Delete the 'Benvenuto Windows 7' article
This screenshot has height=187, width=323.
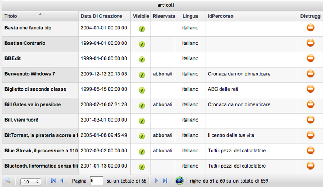point(310,73)
